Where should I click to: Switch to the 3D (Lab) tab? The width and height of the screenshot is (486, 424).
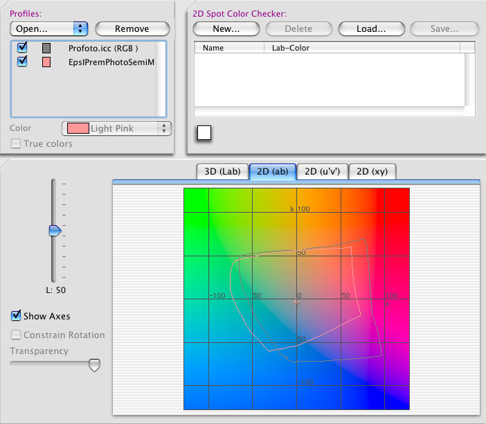coord(222,172)
